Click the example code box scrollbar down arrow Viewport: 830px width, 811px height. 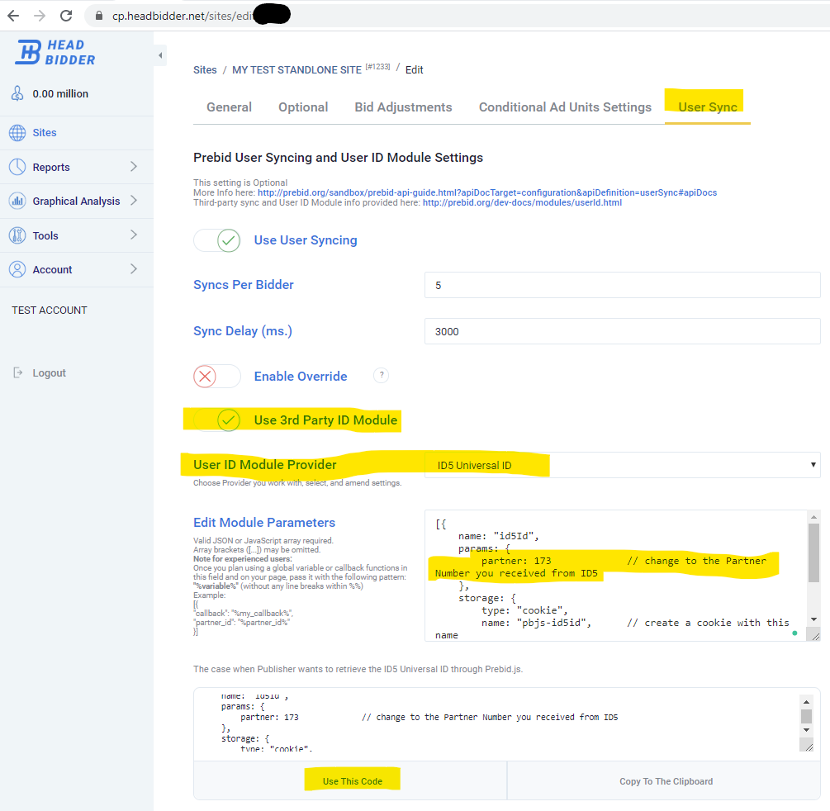point(806,730)
